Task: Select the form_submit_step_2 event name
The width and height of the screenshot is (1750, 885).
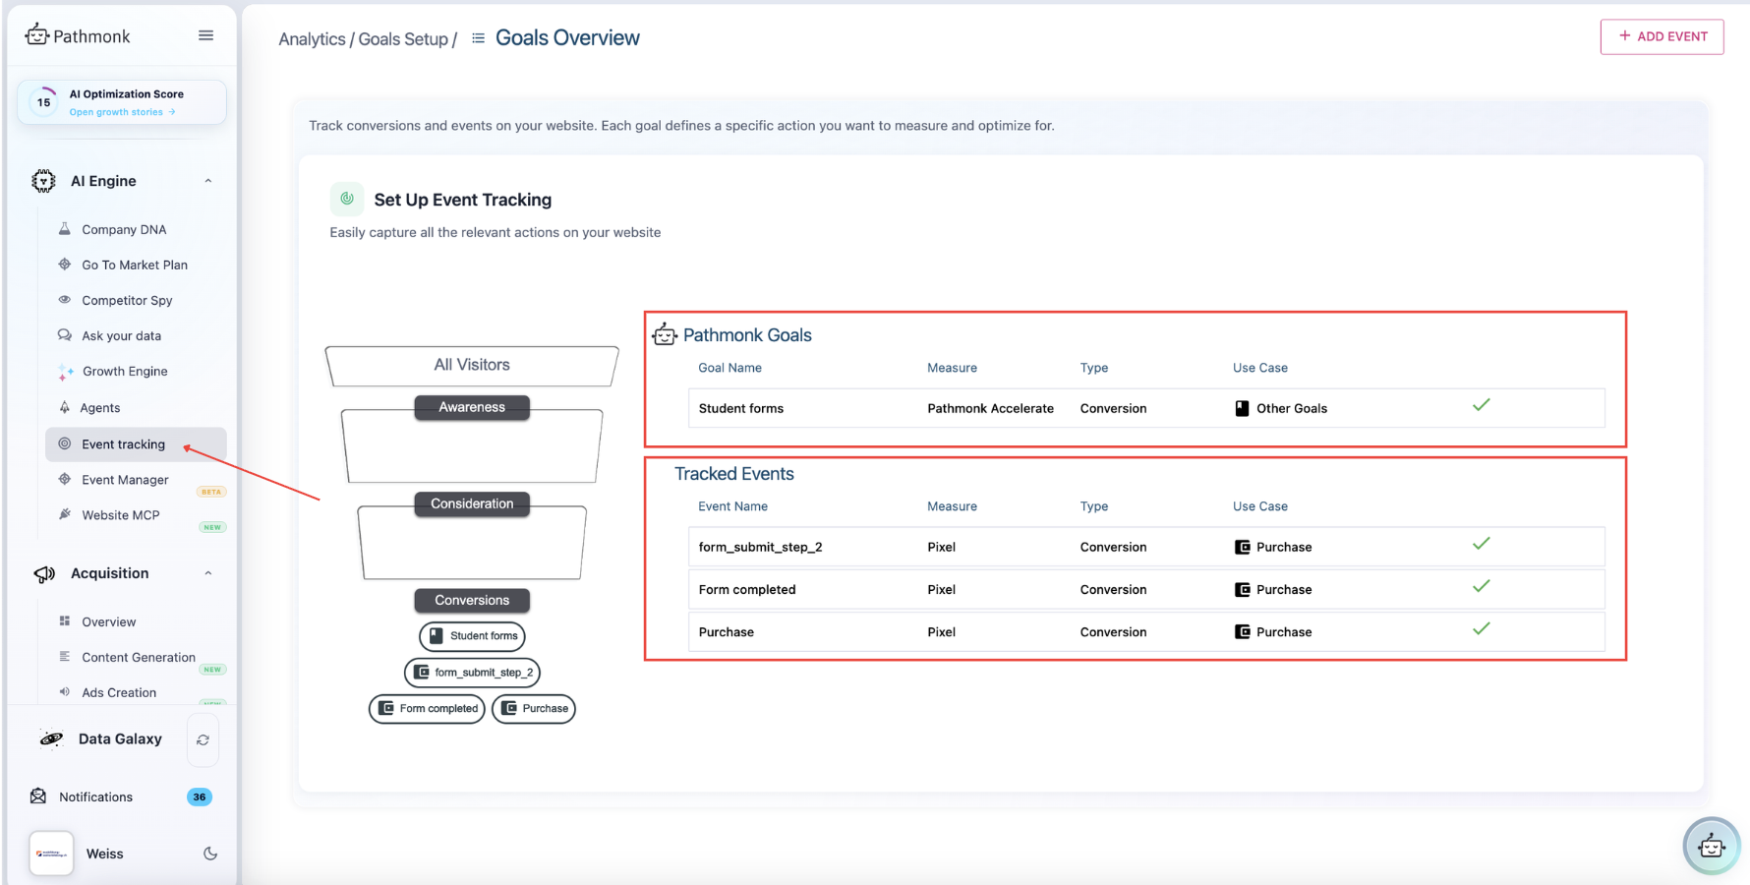Action: (760, 547)
